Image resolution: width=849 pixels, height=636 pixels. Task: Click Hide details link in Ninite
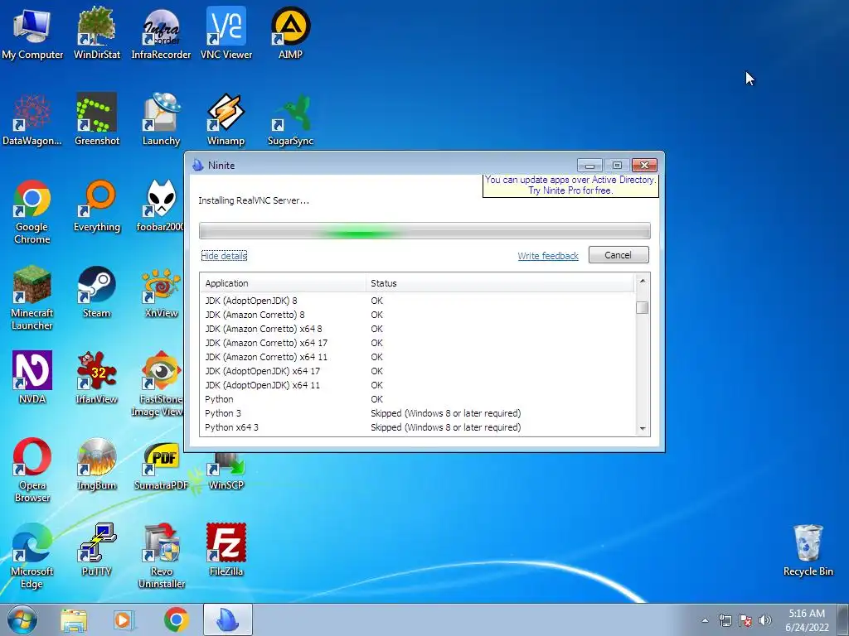point(224,256)
